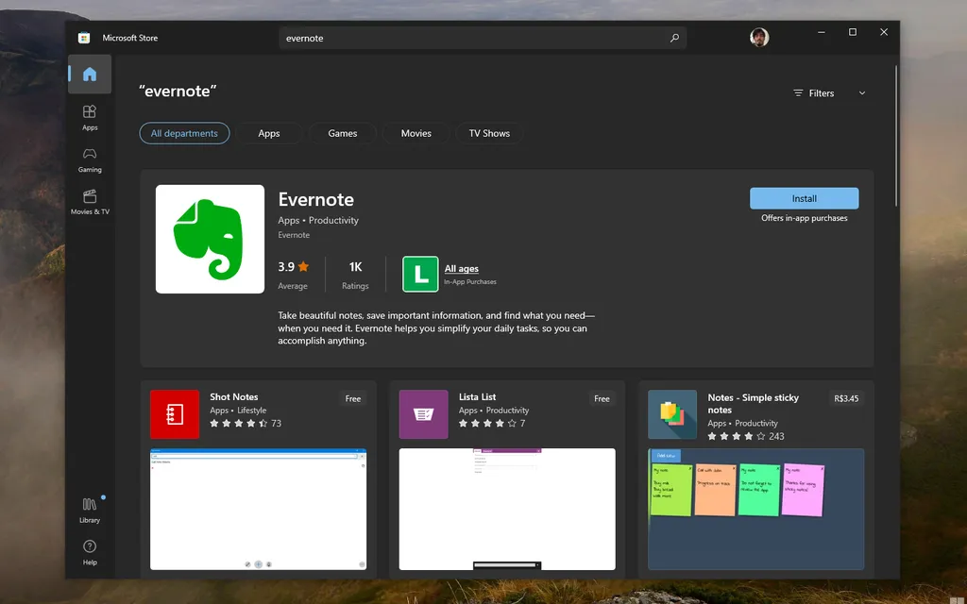Screen dimensions: 967x604
Task: Open the Shot Notes screenshot thumbnail
Action: tap(258, 509)
